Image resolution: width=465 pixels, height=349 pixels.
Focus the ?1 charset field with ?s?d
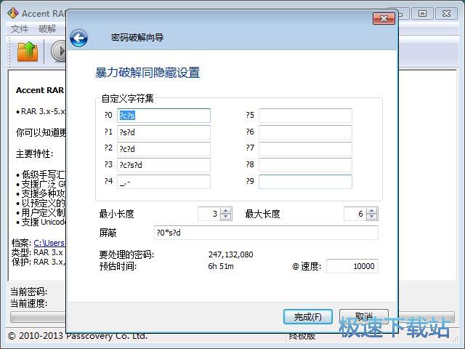point(163,132)
